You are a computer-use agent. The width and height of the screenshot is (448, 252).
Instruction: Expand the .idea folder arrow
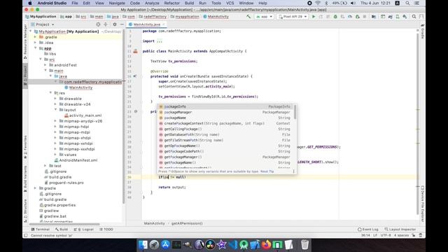36,43
